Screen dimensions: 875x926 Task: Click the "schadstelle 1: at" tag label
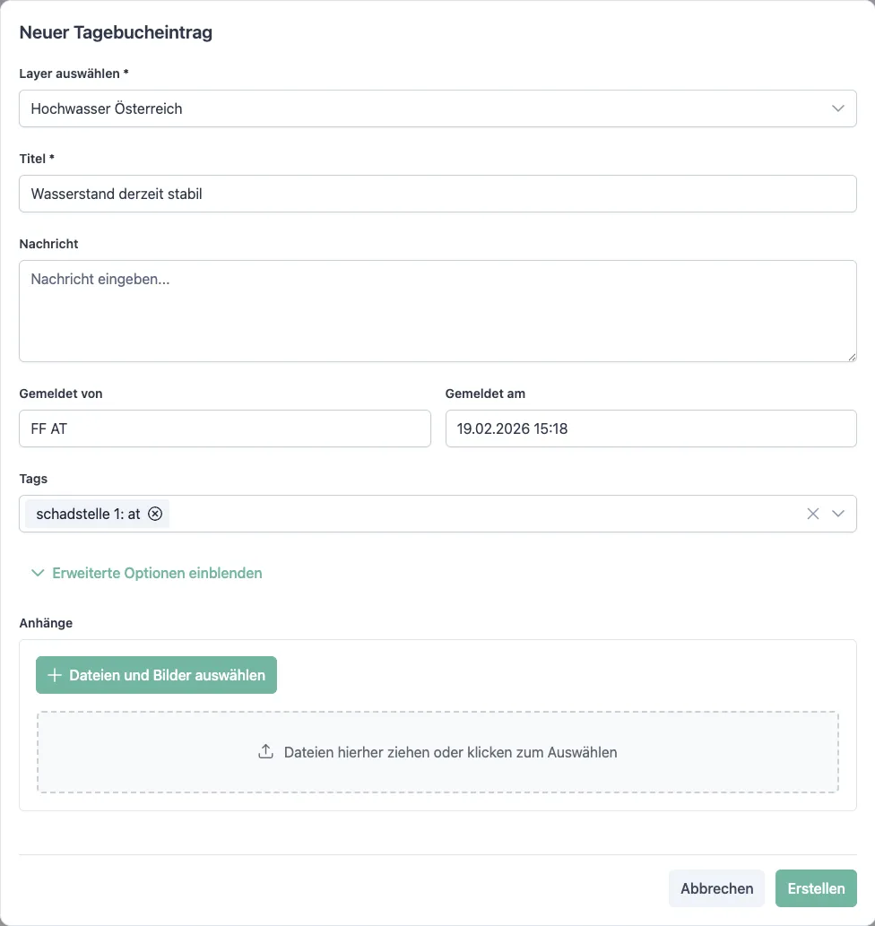[88, 514]
